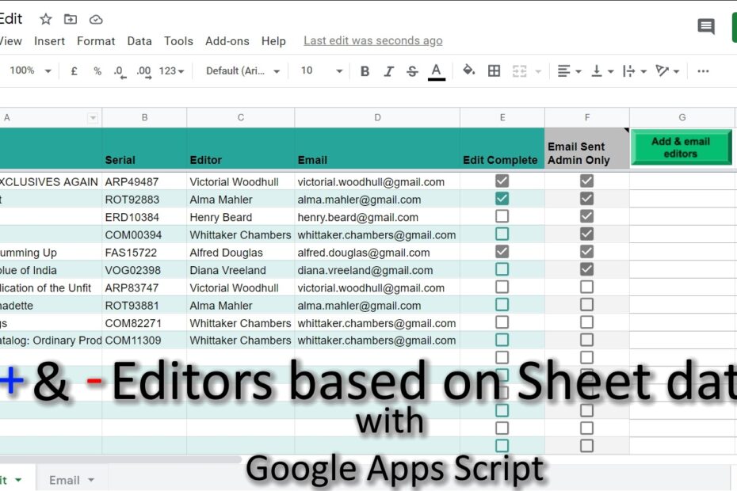Open the fill color bucket
The image size is (737, 491).
coord(468,70)
